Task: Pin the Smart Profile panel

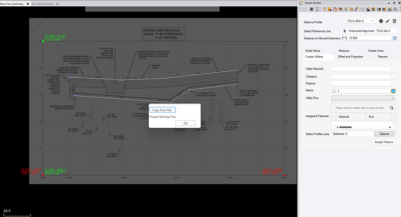Action: (x=394, y=3)
